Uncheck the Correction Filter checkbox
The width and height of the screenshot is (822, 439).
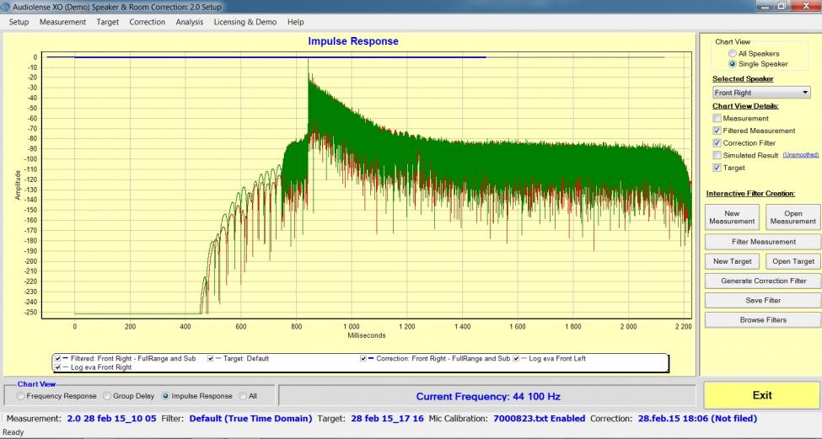click(x=717, y=143)
